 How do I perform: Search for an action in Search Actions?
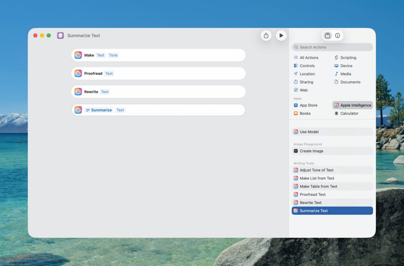332,47
